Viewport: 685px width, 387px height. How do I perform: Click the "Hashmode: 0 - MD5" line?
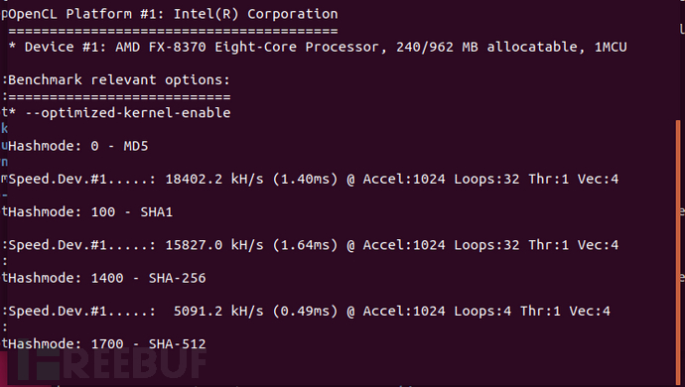78,146
